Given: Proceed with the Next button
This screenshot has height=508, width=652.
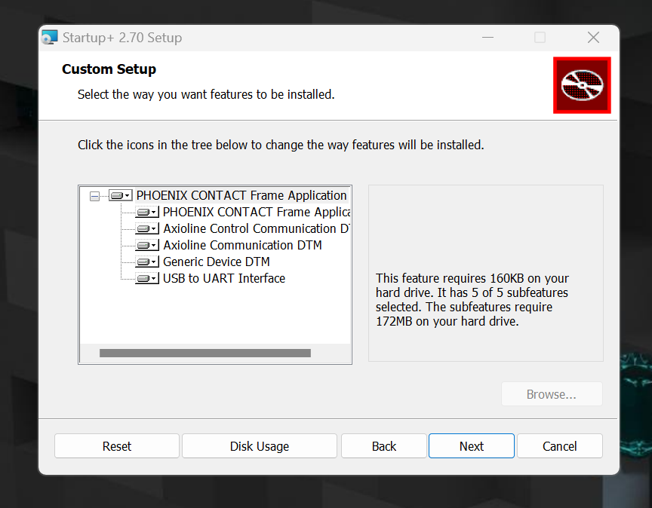Looking at the screenshot, I should pyautogui.click(x=472, y=446).
